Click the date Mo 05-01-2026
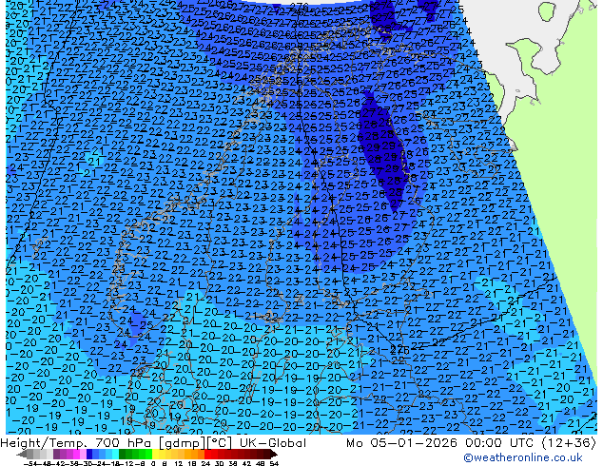The image size is (603, 466). click(401, 443)
